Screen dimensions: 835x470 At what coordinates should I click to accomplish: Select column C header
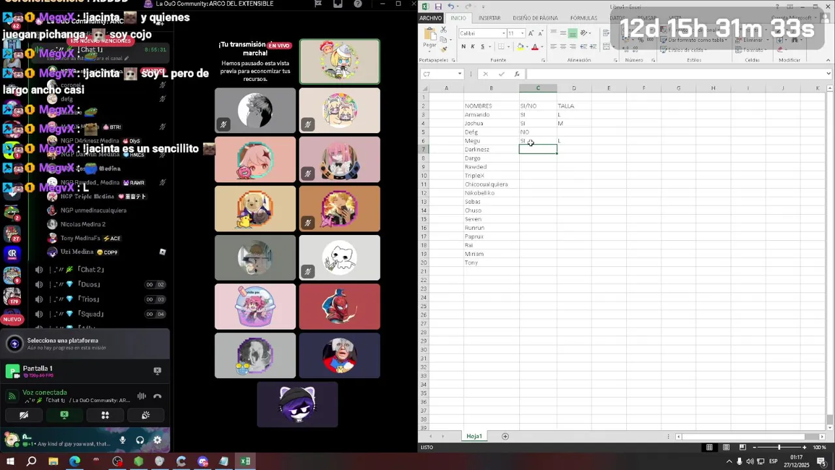coord(538,88)
